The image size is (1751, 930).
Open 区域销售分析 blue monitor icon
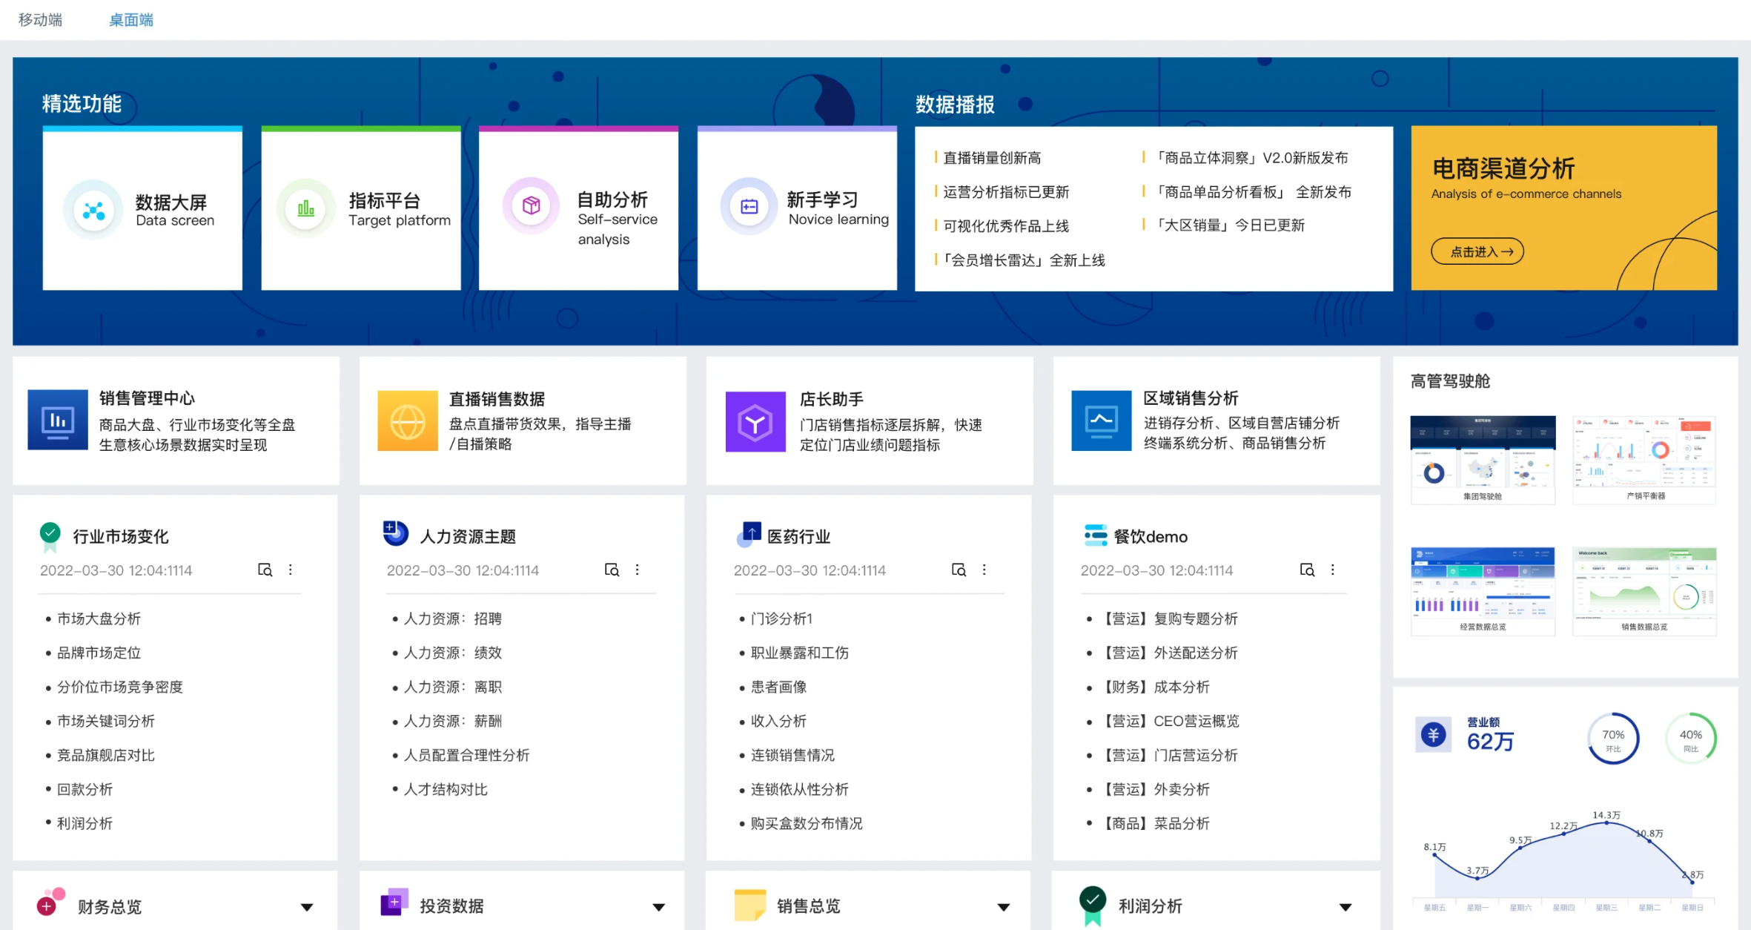click(1102, 421)
